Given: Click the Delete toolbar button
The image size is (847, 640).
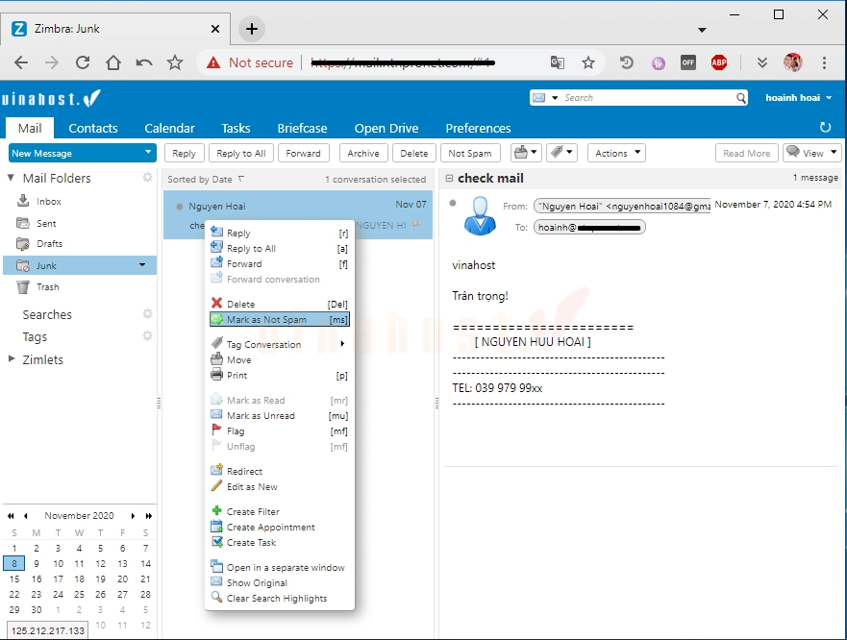Looking at the screenshot, I should (413, 153).
